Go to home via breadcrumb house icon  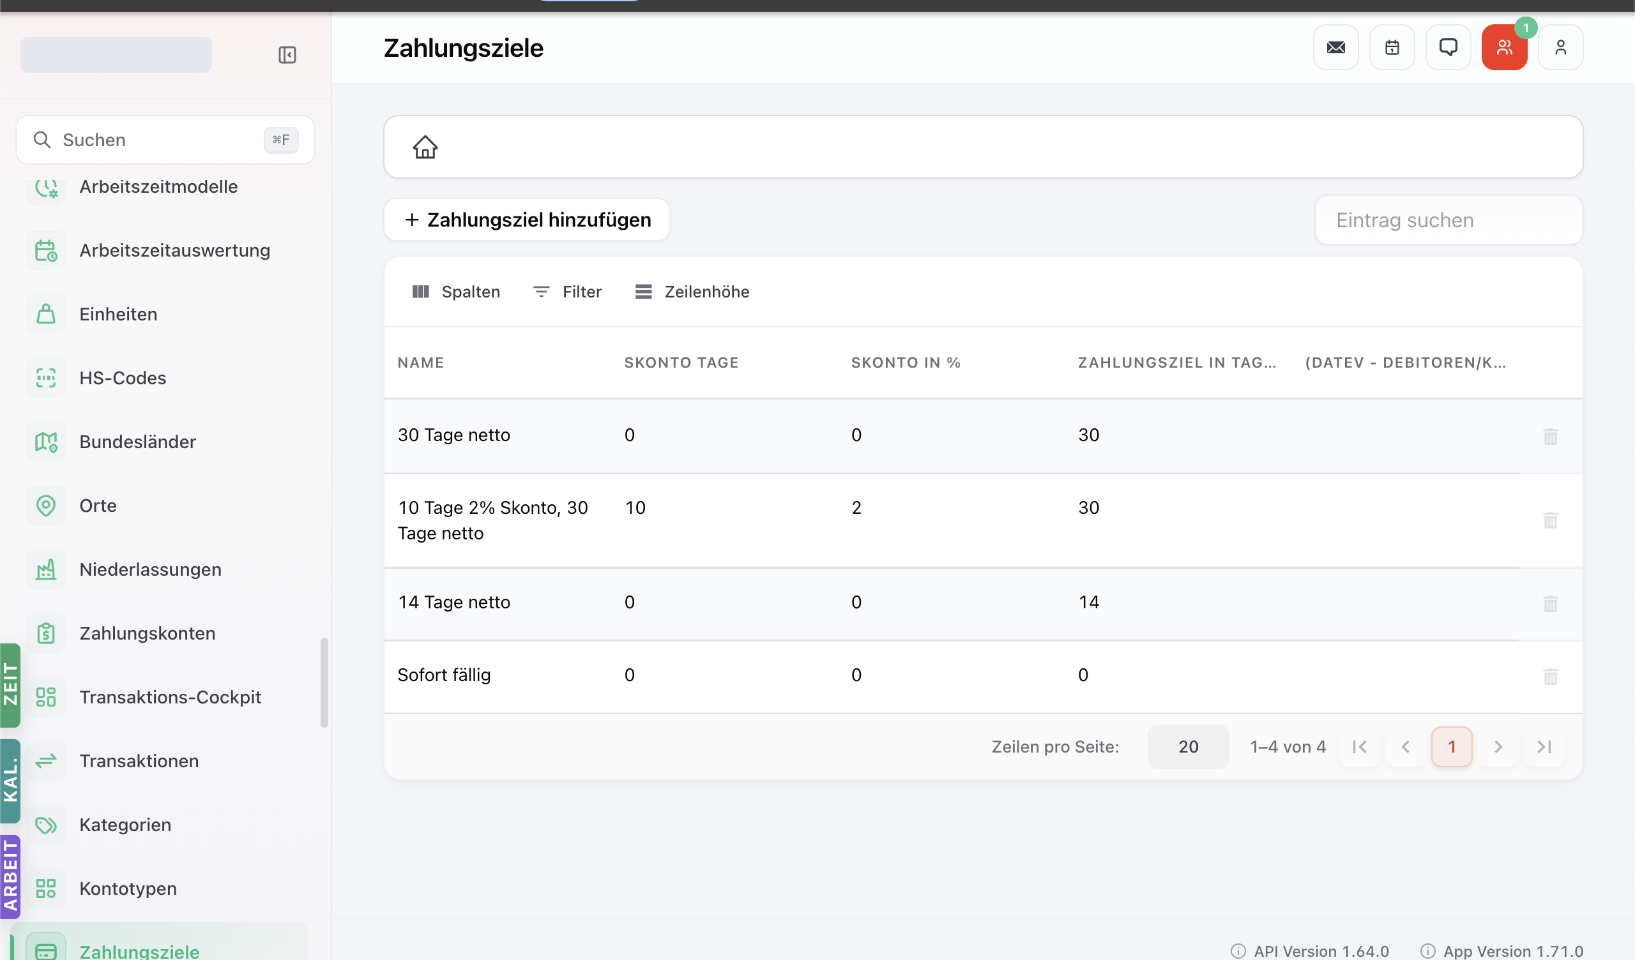425,147
